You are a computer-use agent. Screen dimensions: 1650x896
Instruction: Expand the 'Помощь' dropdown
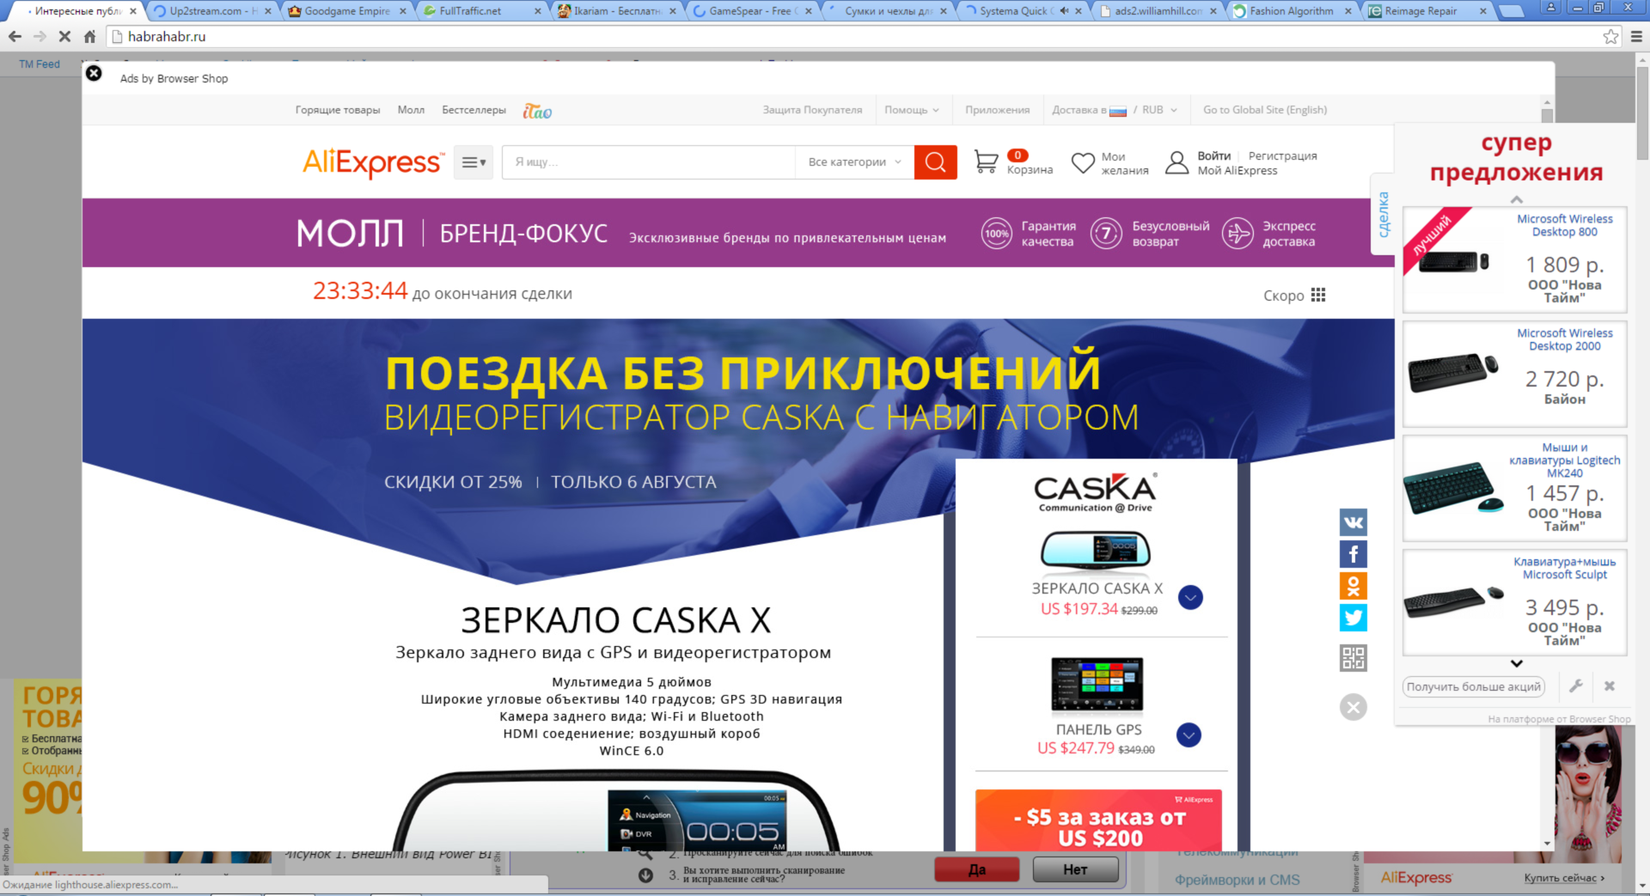(912, 110)
